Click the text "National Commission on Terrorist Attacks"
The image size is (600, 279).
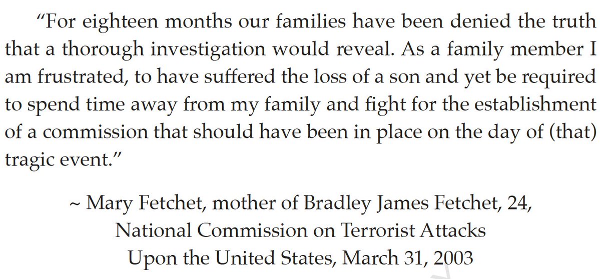pyautogui.click(x=300, y=231)
